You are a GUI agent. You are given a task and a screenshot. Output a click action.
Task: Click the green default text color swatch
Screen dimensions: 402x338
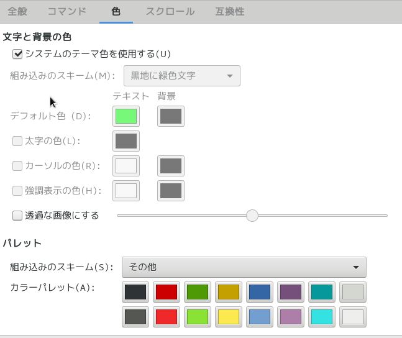126,116
